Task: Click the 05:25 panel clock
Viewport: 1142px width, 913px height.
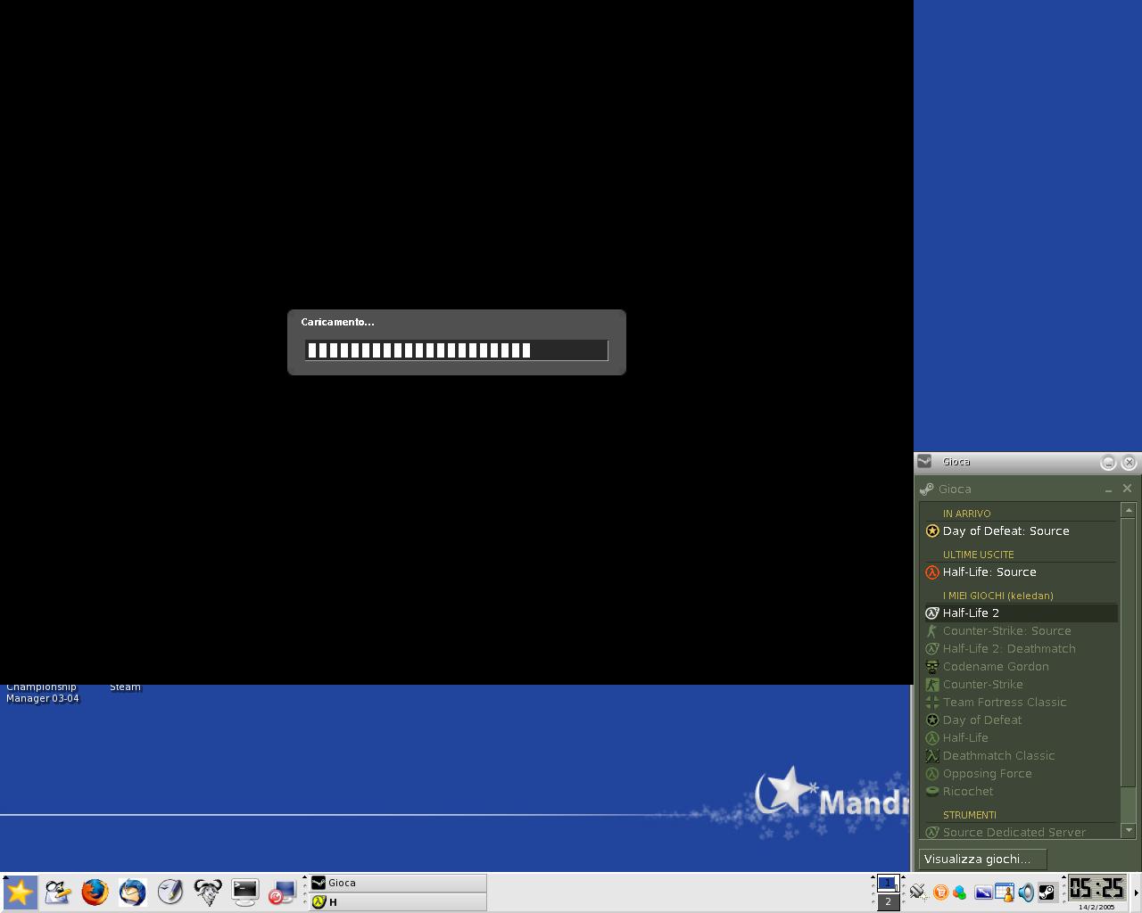Action: (x=1096, y=888)
